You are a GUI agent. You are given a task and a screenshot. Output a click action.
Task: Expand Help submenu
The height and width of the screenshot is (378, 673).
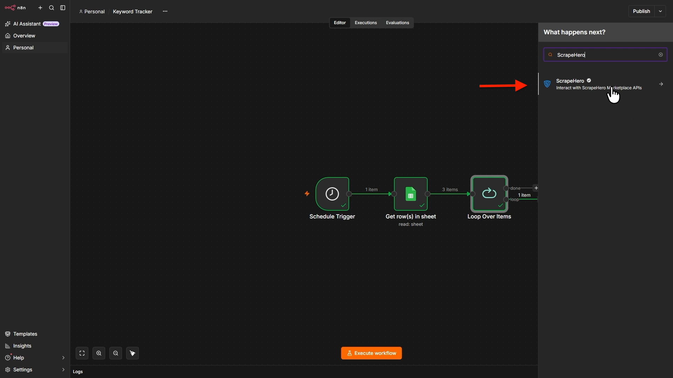pos(63,358)
